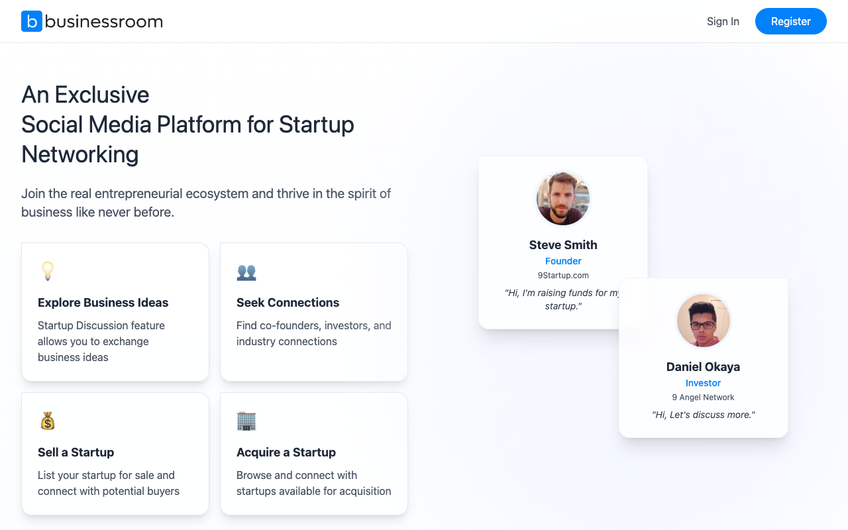Click the 9 Angel Network text
This screenshot has width=848, height=530.
tap(703, 397)
